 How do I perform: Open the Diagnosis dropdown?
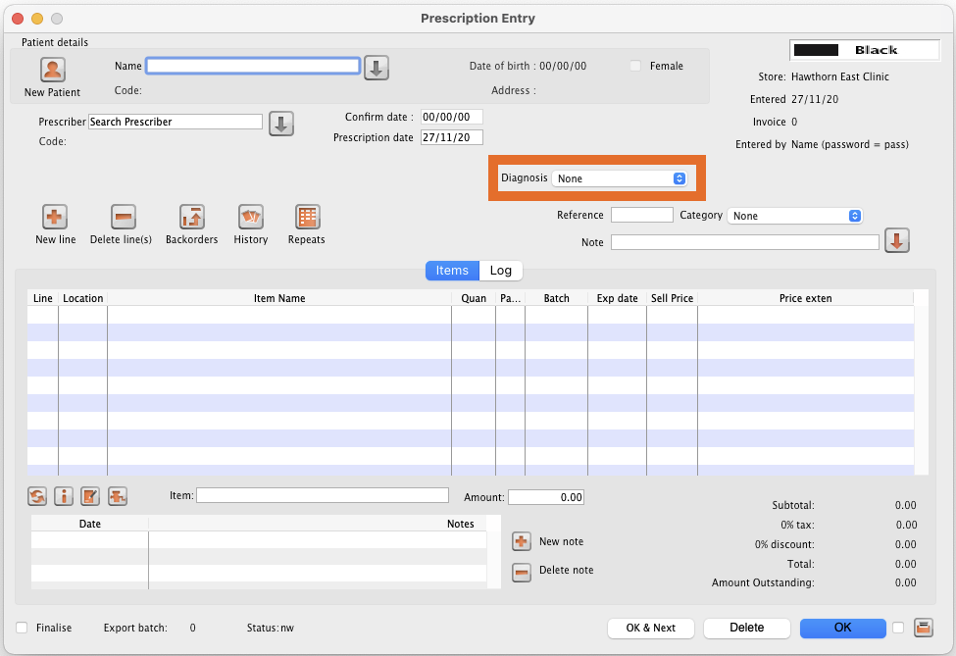pyautogui.click(x=620, y=178)
